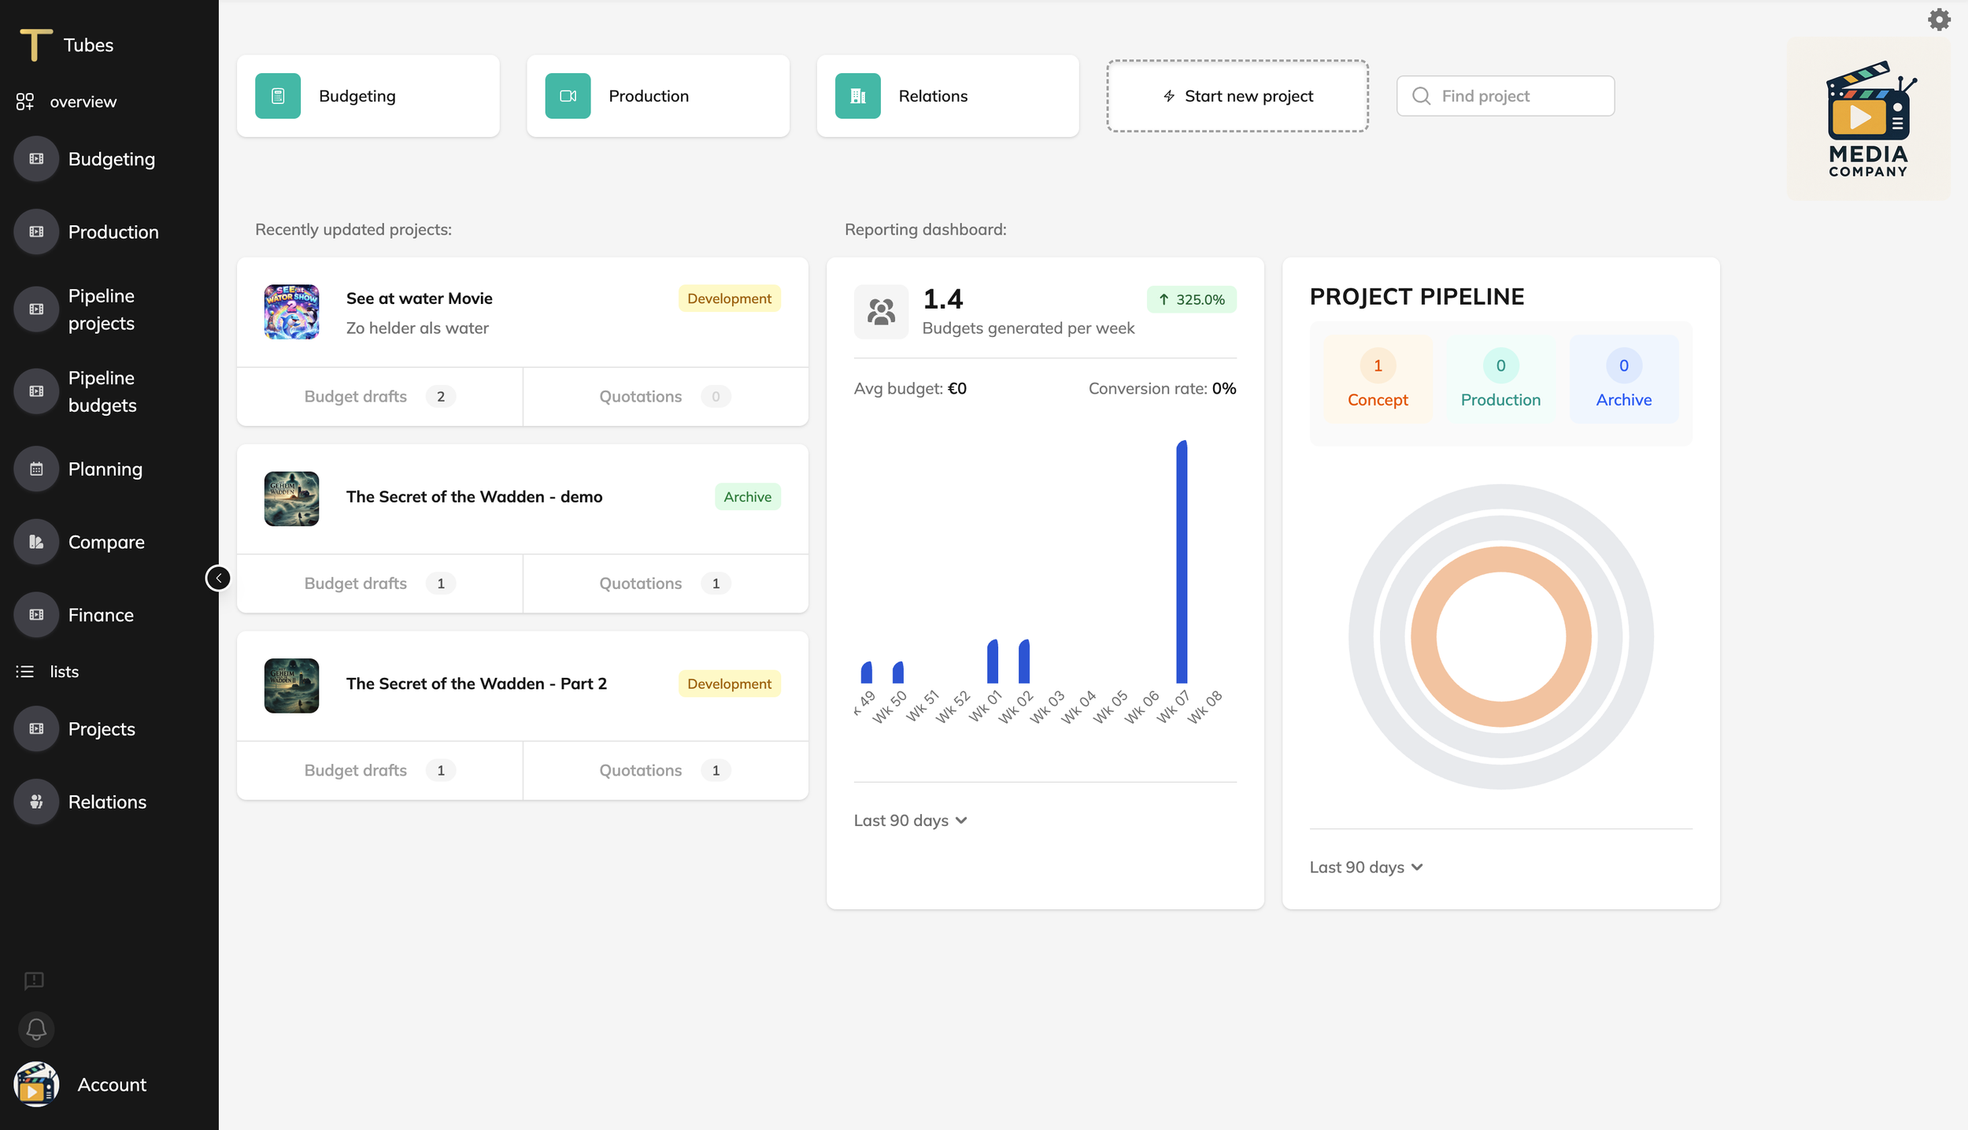Open the notifications bell icon

36,1029
